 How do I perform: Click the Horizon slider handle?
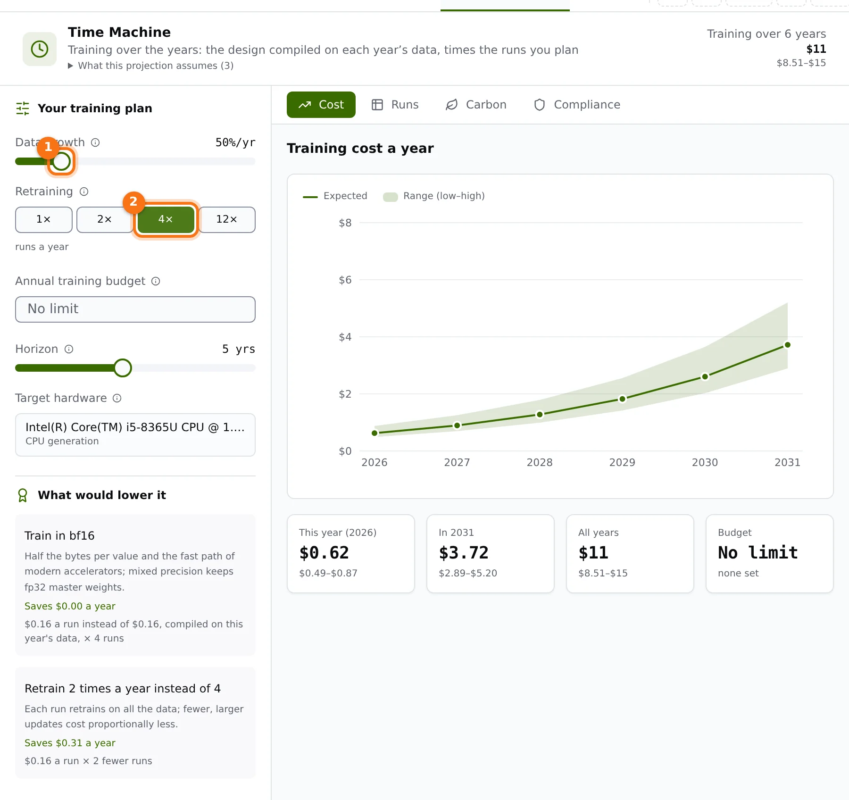coord(123,368)
